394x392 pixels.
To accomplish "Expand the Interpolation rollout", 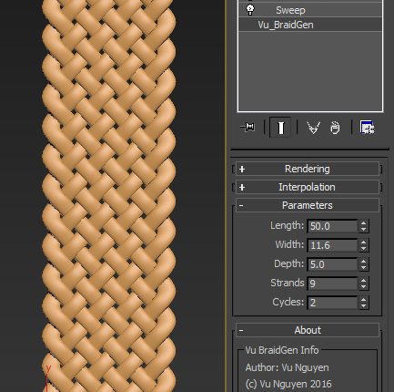I will pos(308,187).
